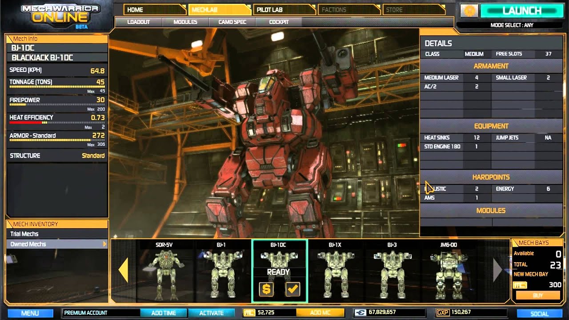569x320 pixels.
Task: Click the Firepower bar
Action: 57,105
